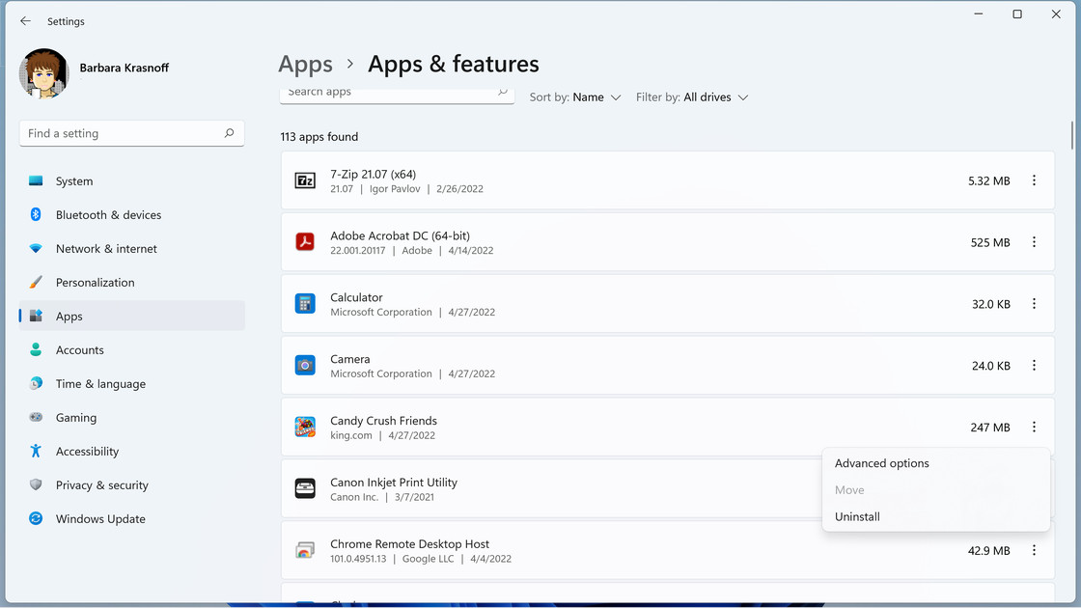The image size is (1081, 608).
Task: Click the 7-Zip 21.07 (x64) name
Action: tap(373, 174)
